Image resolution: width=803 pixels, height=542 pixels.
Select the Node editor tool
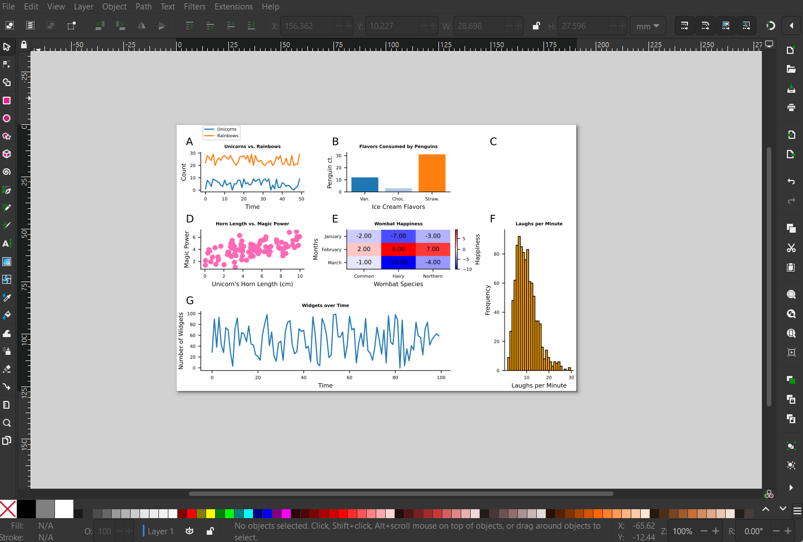(7, 64)
